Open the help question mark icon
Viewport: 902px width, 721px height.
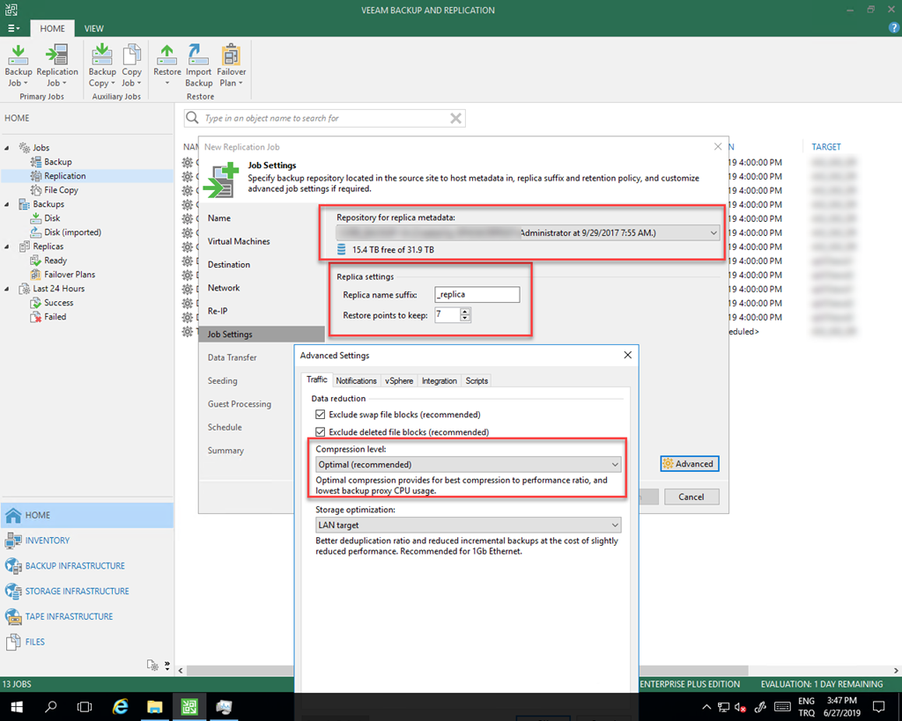[893, 27]
